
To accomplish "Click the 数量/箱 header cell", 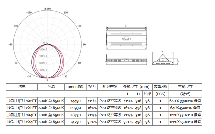I will 160,87.
